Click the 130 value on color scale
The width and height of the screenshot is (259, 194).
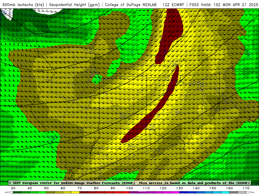click(180, 188)
